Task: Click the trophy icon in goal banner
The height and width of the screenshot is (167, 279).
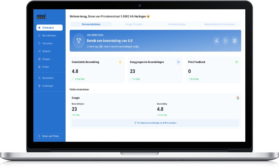Action: (x=79, y=40)
